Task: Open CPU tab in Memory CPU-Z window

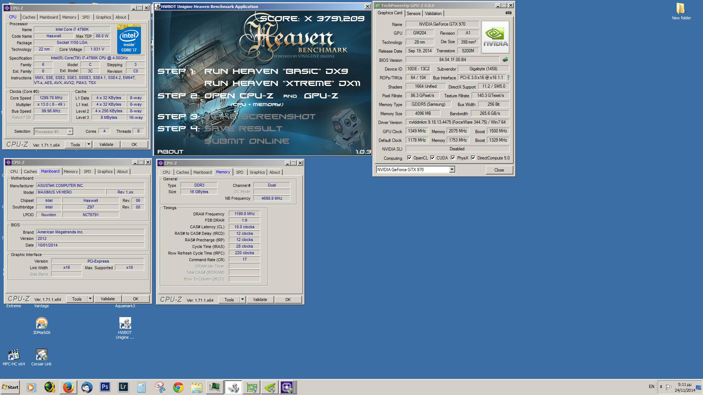Action: click(166, 172)
